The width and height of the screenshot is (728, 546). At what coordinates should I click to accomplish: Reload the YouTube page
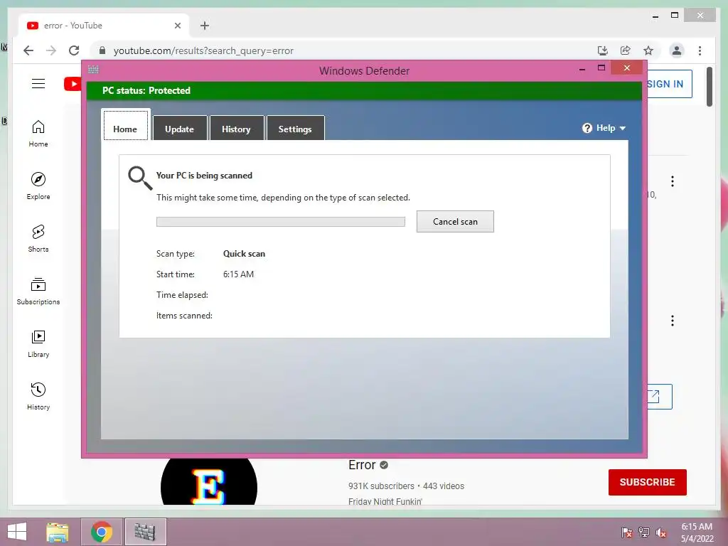click(x=74, y=50)
